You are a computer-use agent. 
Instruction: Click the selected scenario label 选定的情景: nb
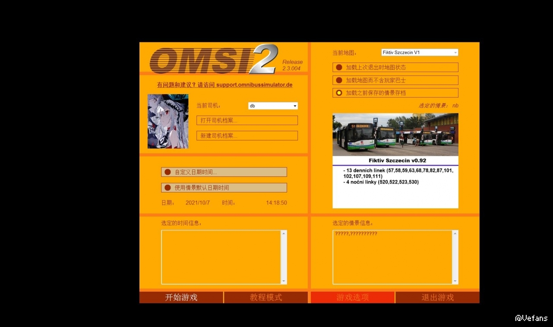pyautogui.click(x=438, y=105)
